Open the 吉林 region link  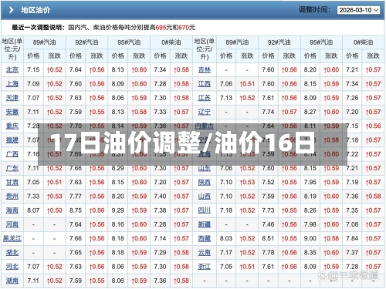tap(205, 70)
